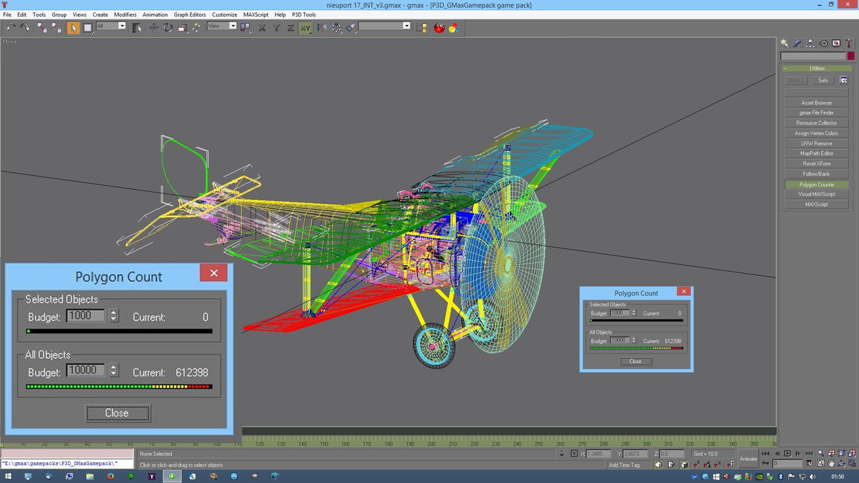This screenshot has width=859, height=483.
Task: Choose the Select and Move tool
Action: [154, 28]
